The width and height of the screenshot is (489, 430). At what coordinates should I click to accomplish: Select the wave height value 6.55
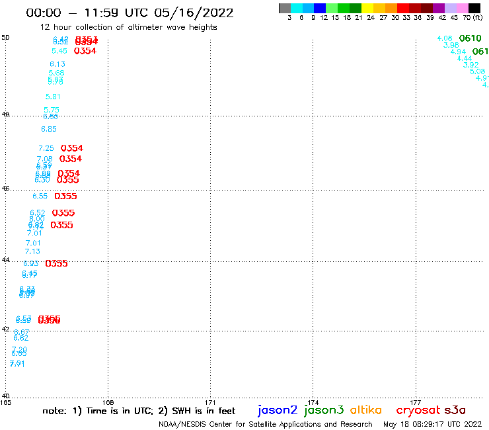(x=40, y=196)
